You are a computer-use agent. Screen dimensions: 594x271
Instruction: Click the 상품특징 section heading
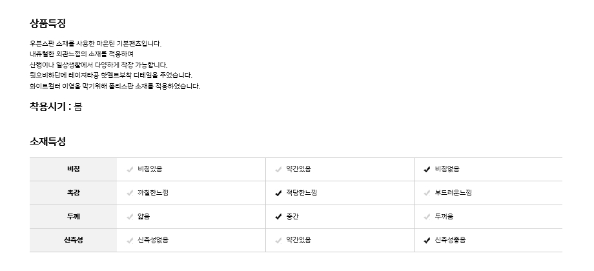click(x=48, y=23)
